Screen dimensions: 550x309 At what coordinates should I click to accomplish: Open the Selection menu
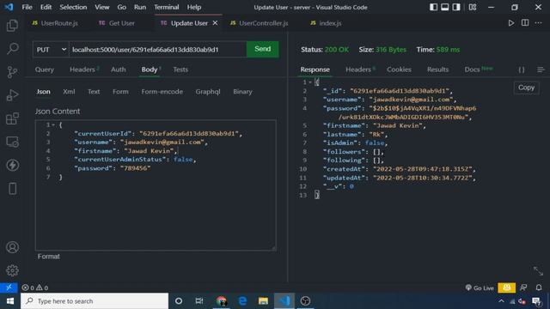[x=73, y=7]
